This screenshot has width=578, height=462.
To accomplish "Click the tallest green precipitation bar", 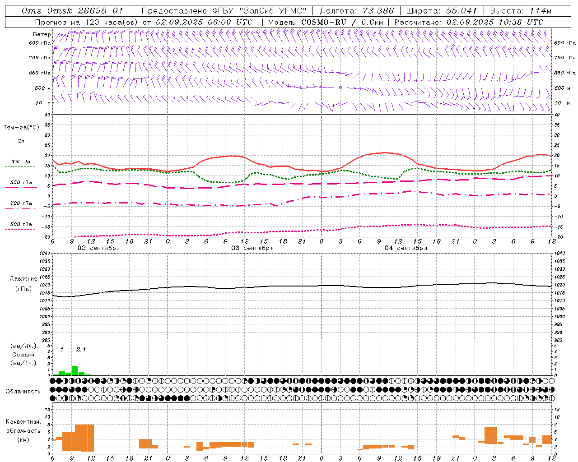I will click(75, 370).
